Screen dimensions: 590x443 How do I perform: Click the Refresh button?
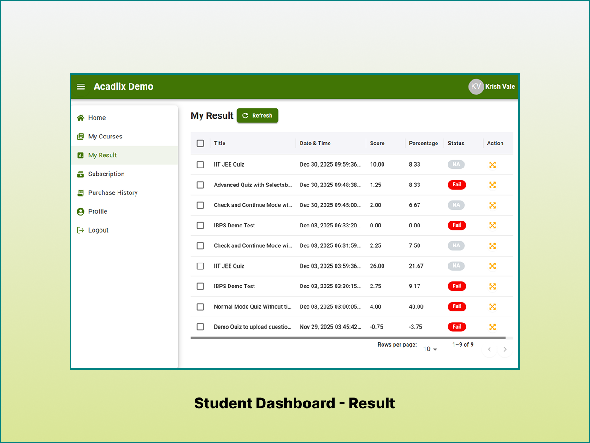click(x=257, y=115)
